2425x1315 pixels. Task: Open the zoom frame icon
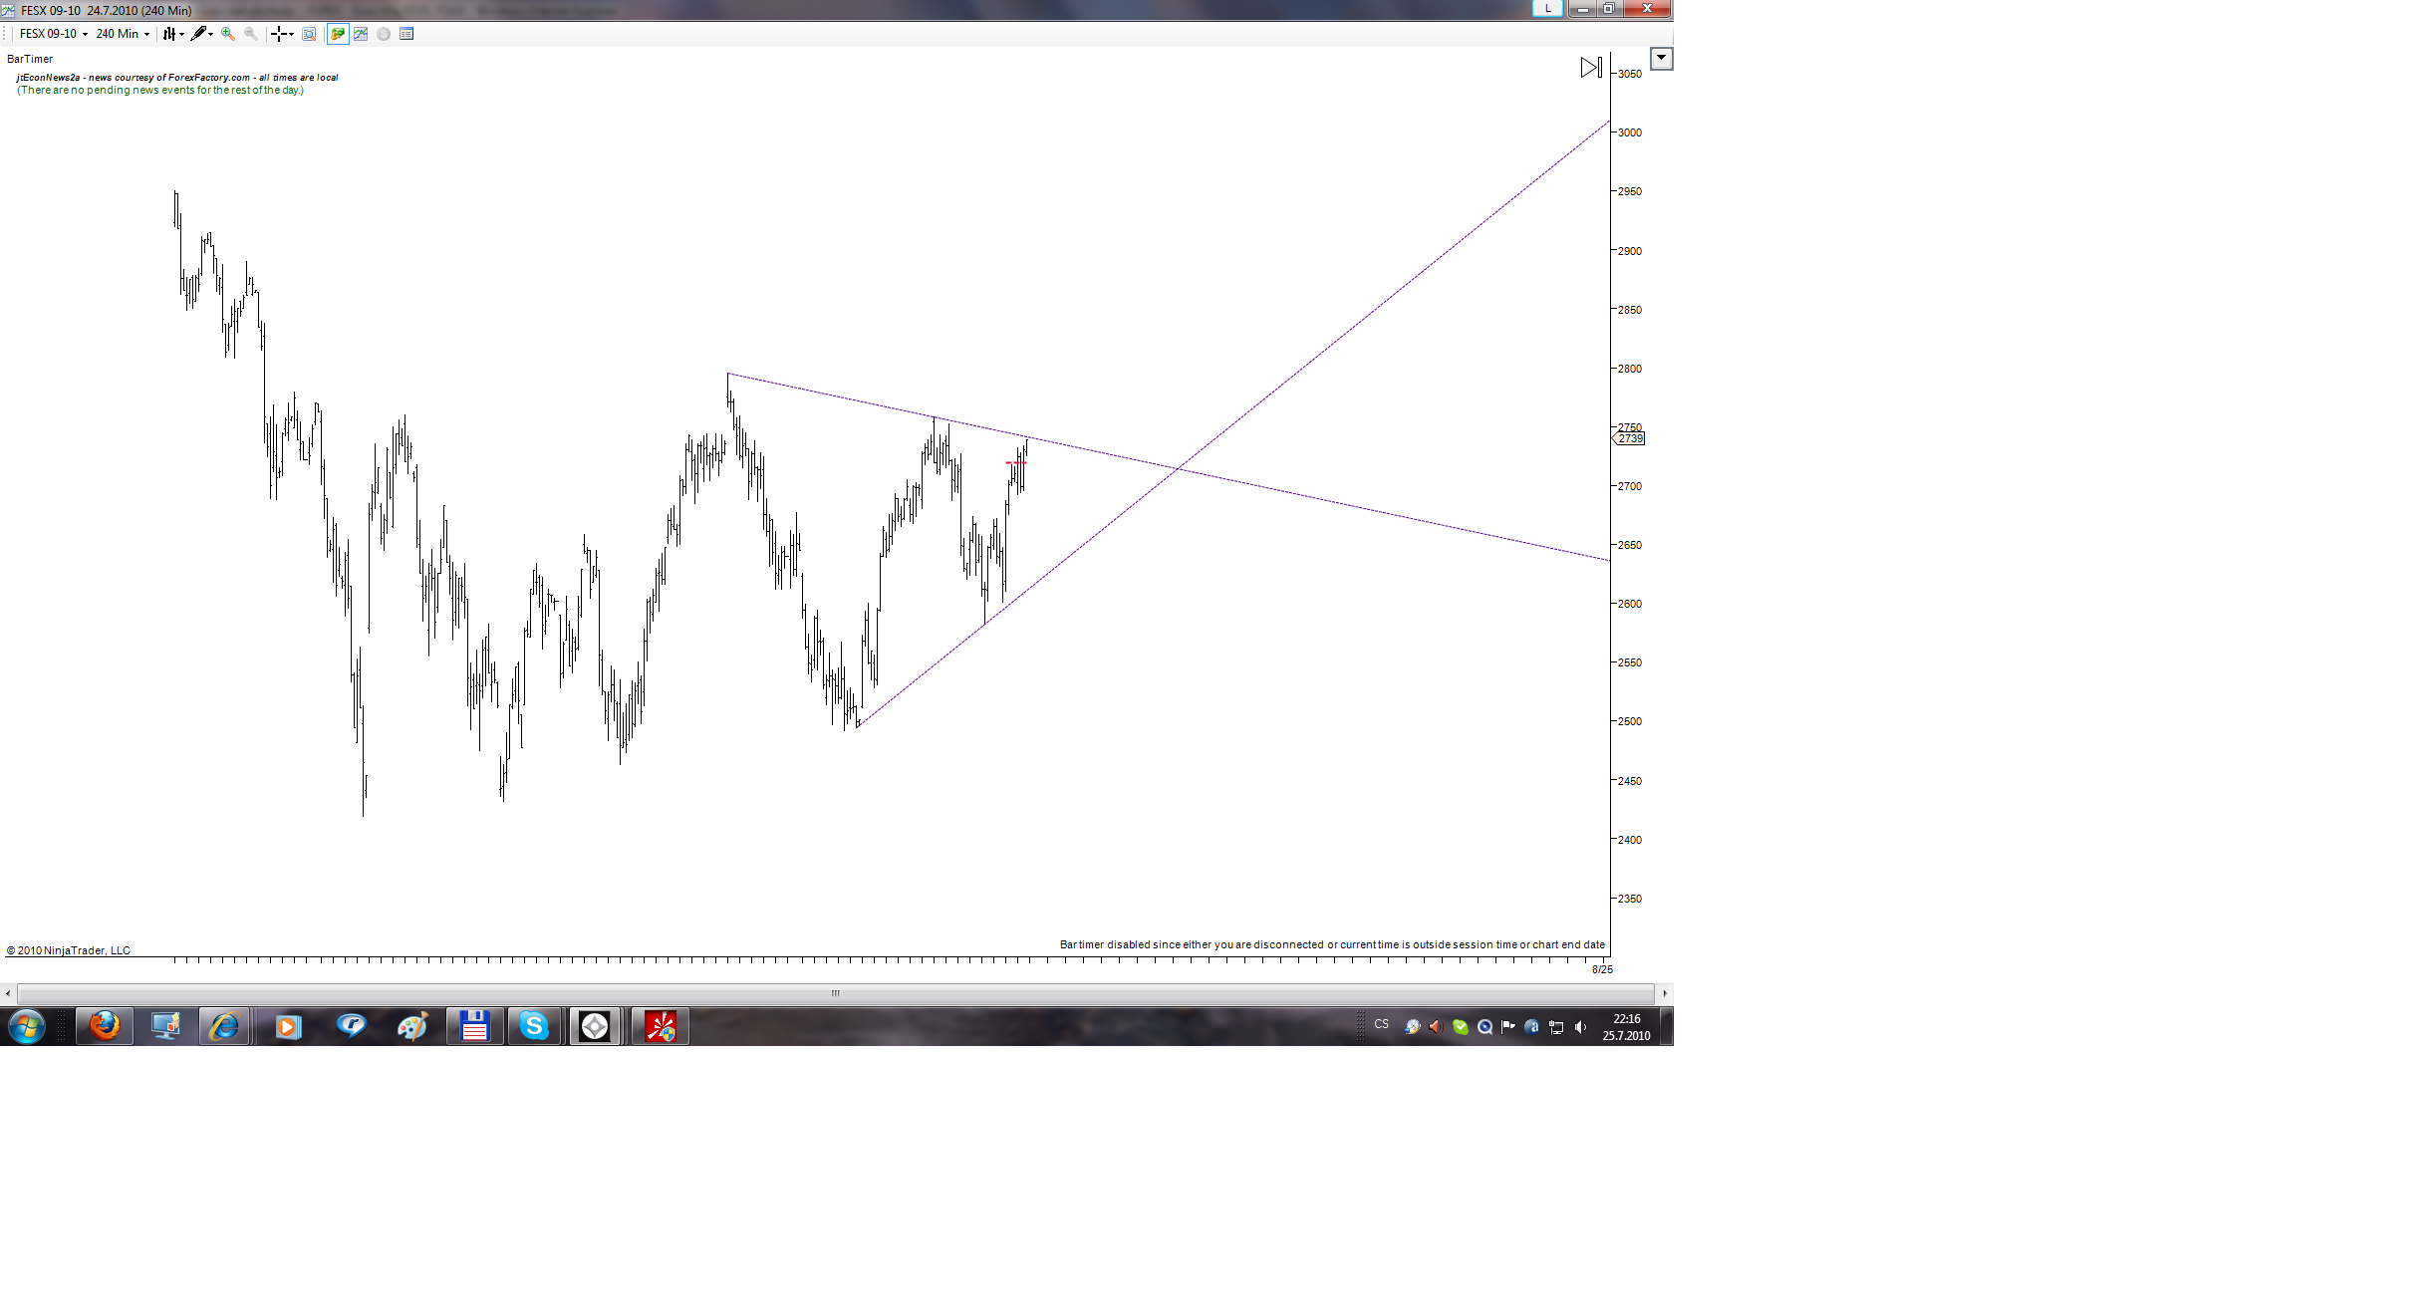(309, 34)
